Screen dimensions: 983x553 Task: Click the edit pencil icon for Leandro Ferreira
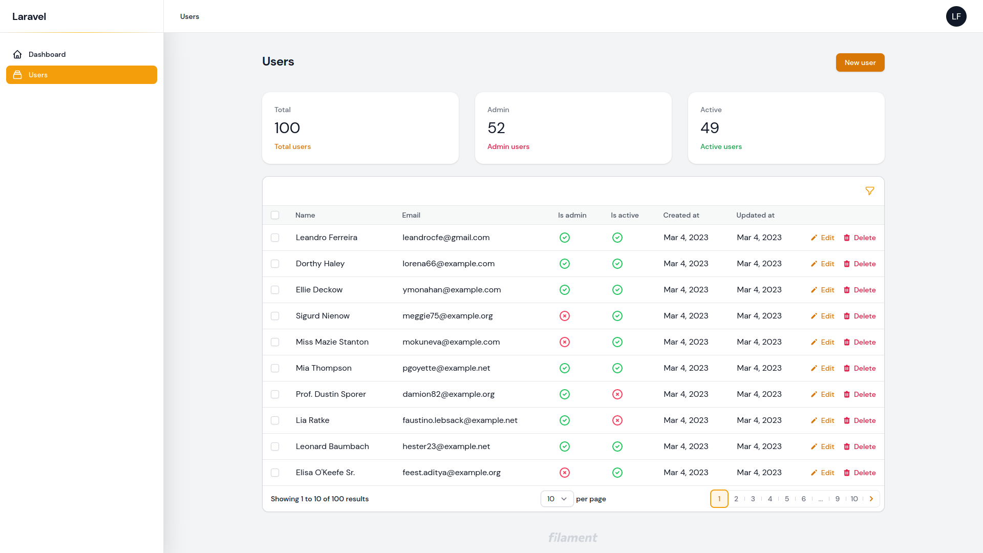click(814, 238)
